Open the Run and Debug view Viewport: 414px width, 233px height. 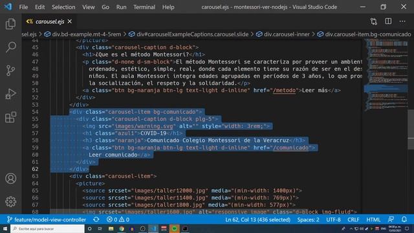(10, 94)
